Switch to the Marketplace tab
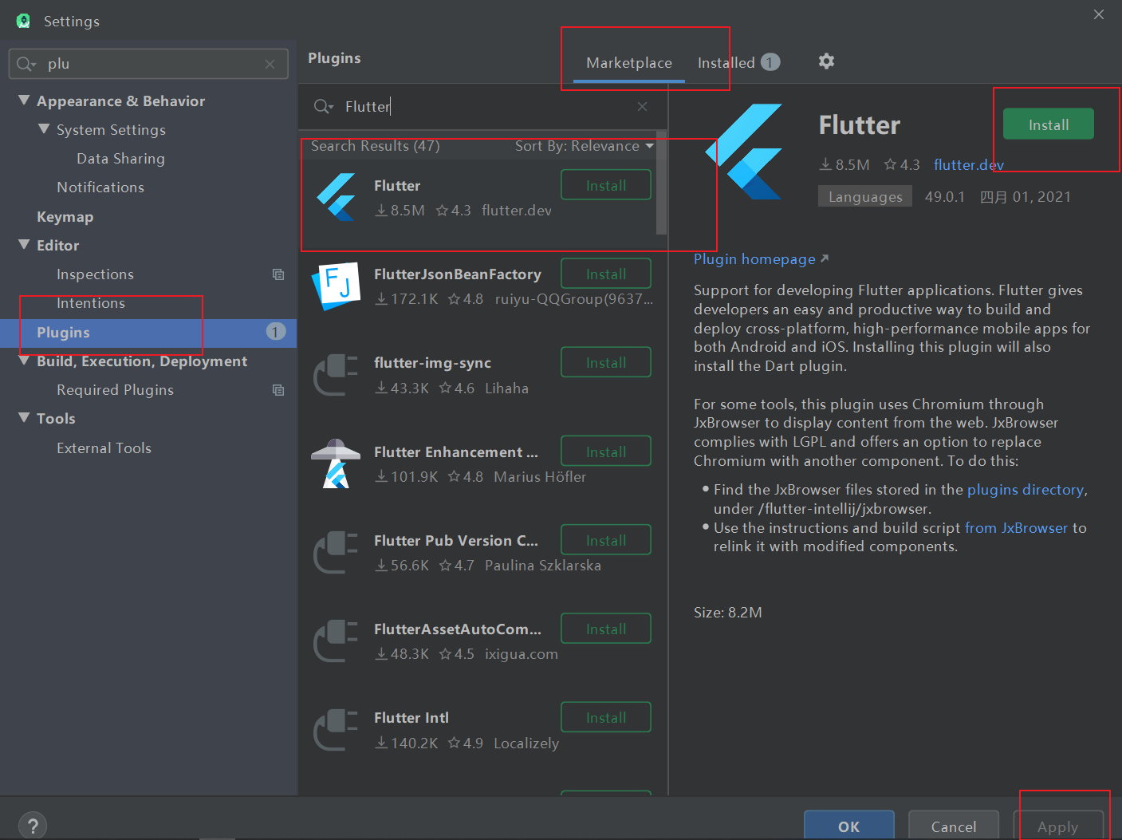The image size is (1122, 840). [x=629, y=63]
